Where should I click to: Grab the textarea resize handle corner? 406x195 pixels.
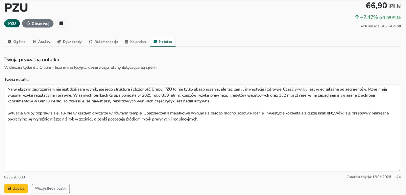[400, 170]
